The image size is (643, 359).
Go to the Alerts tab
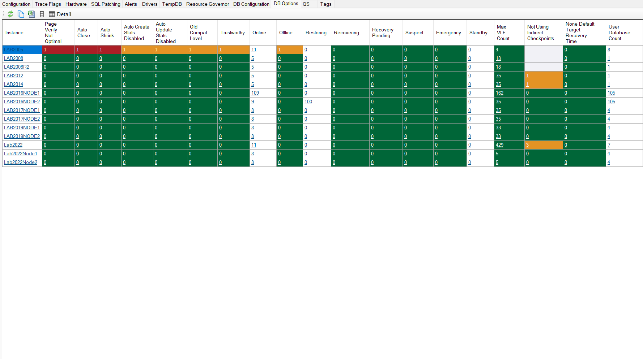pyautogui.click(x=131, y=4)
